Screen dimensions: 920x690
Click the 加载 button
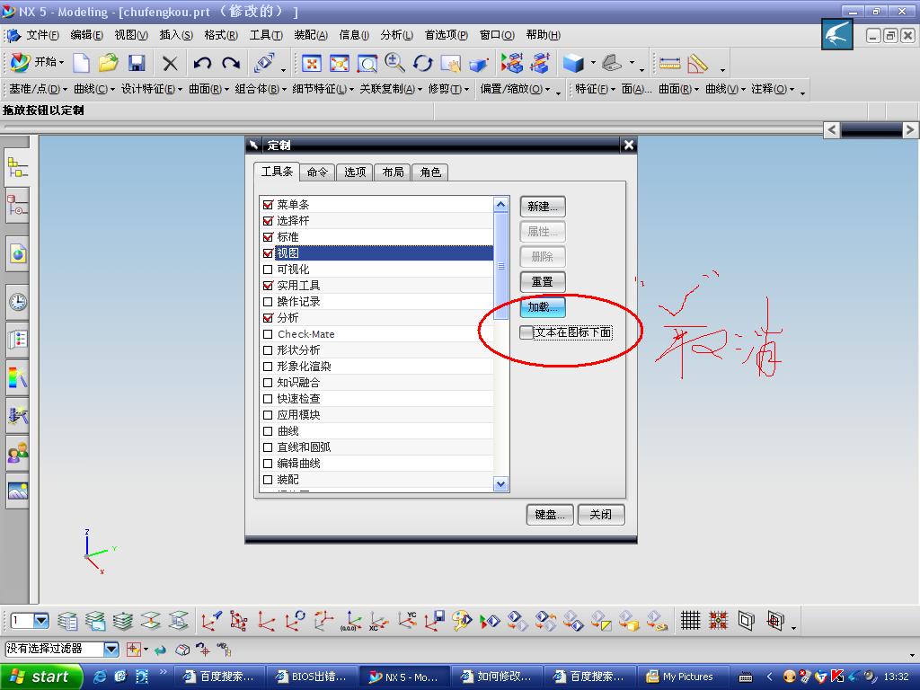[543, 307]
